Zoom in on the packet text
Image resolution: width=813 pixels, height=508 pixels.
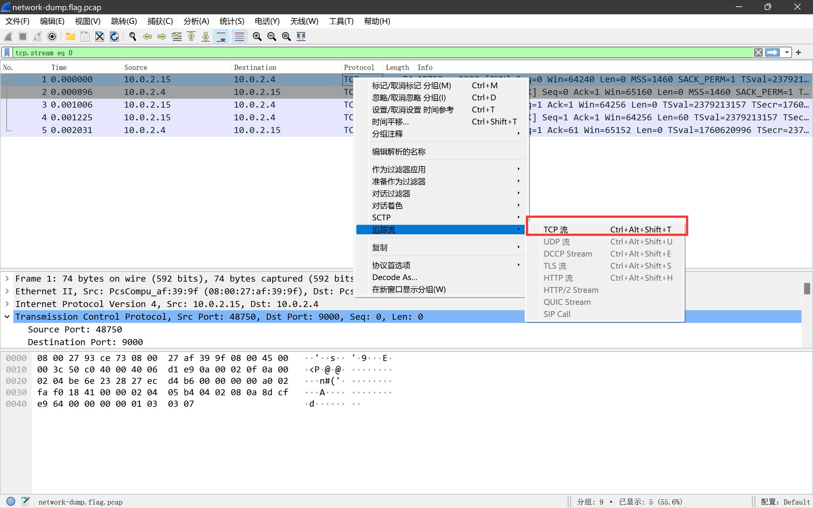(x=257, y=36)
